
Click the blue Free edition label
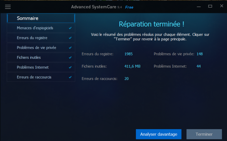pyautogui.click(x=129, y=7)
